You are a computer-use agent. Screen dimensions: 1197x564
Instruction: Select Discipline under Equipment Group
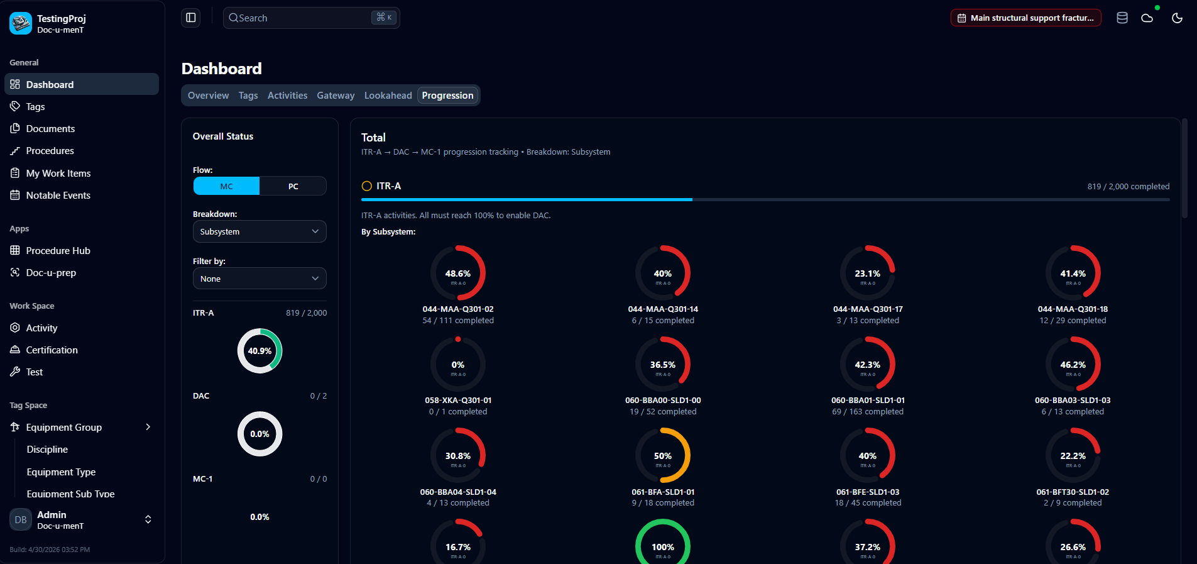(47, 450)
